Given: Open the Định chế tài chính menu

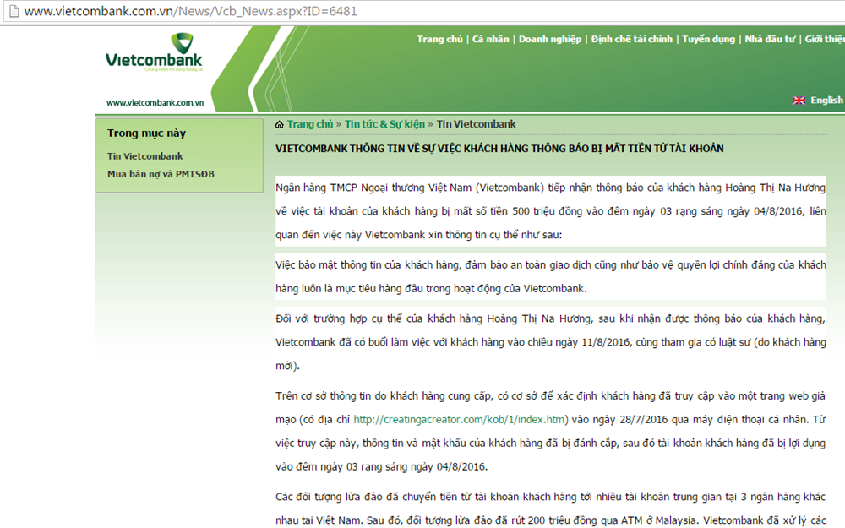Looking at the screenshot, I should [x=631, y=39].
